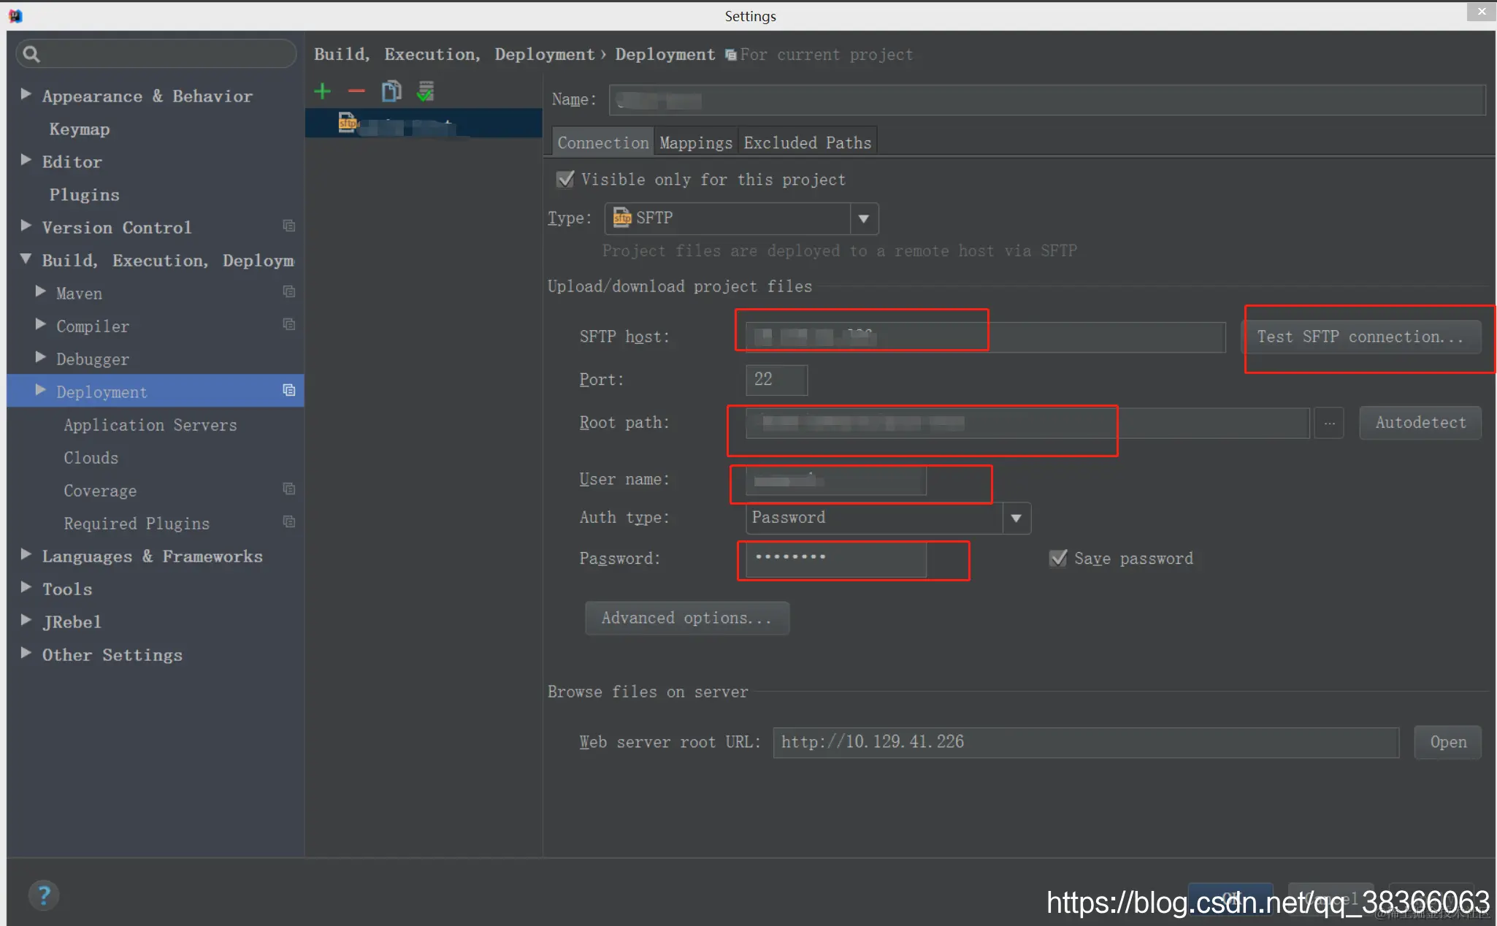Switch to the Excluded Paths tab
The height and width of the screenshot is (926, 1497).
coord(807,143)
